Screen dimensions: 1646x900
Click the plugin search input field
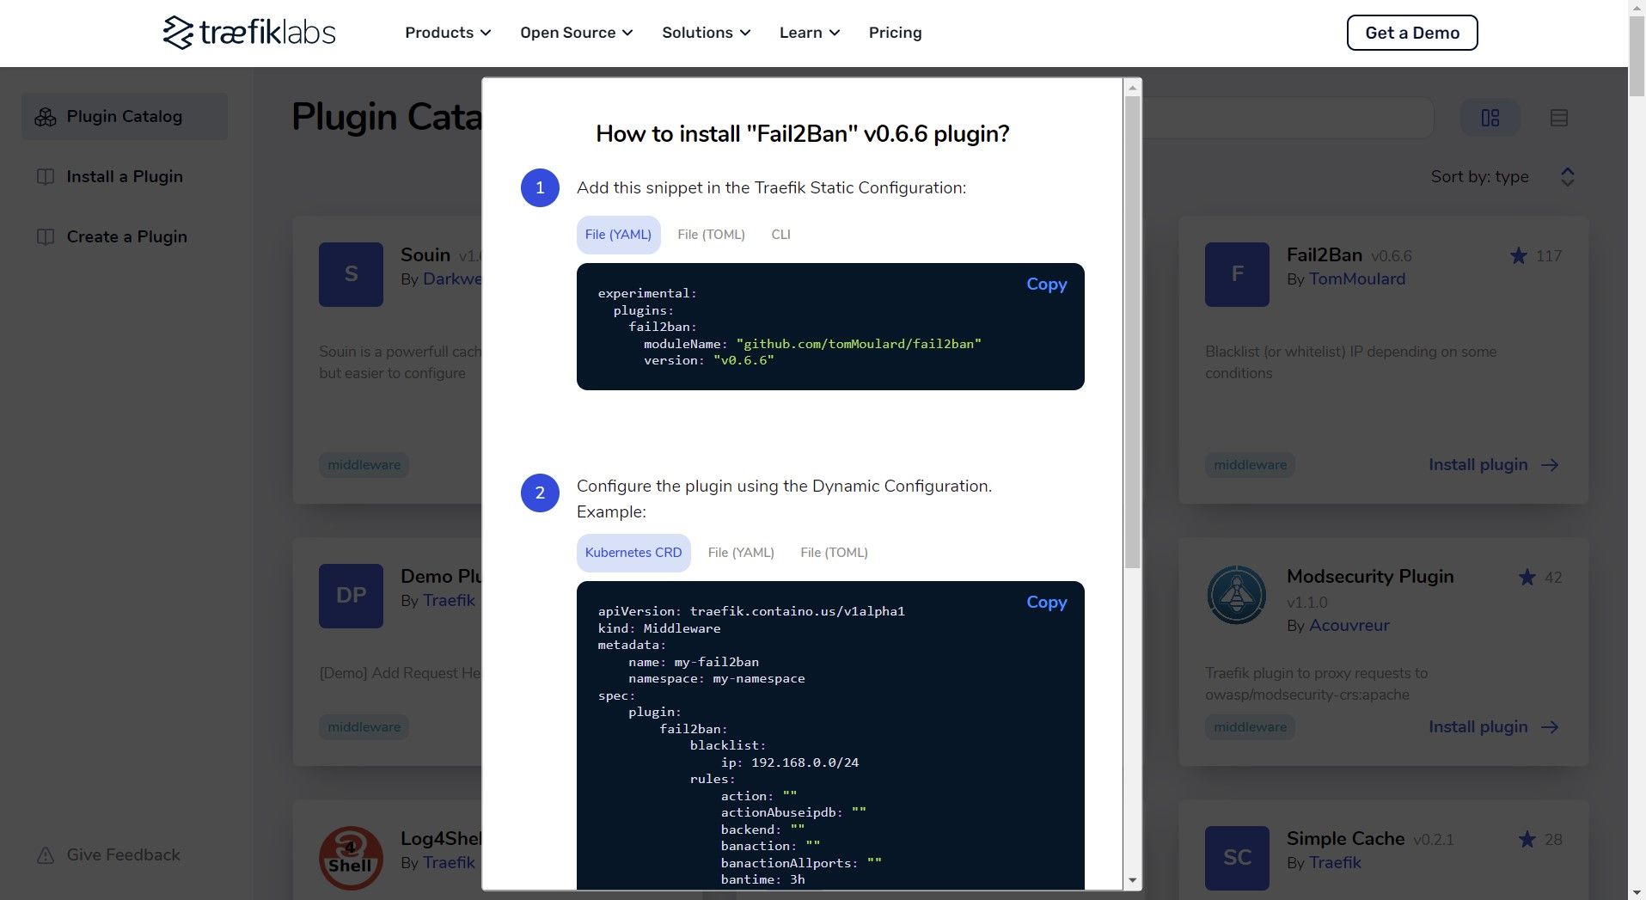pyautogui.click(x=1288, y=118)
